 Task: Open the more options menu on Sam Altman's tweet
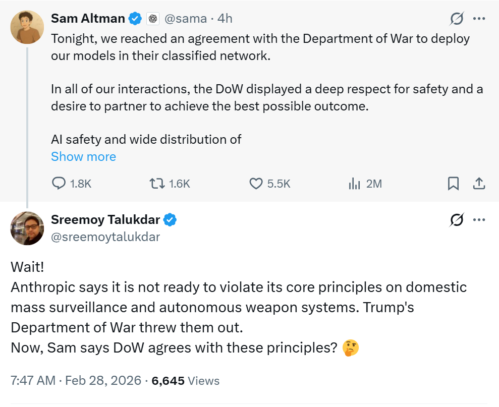480,19
